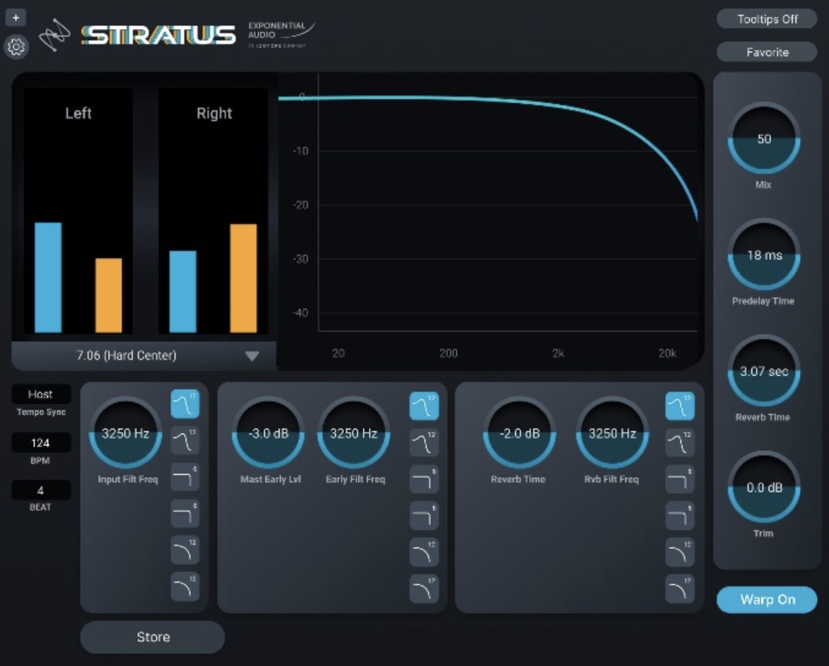Select the lower 6 dB lowpass icon beside Rvb Filt Freq
The height and width of the screenshot is (666, 829).
click(680, 517)
